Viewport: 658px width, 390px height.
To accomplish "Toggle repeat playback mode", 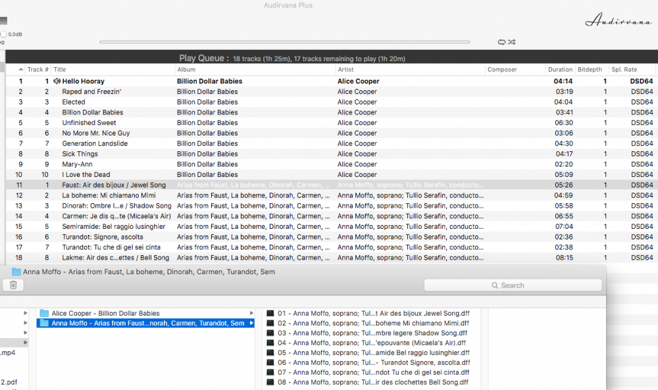I will (501, 42).
